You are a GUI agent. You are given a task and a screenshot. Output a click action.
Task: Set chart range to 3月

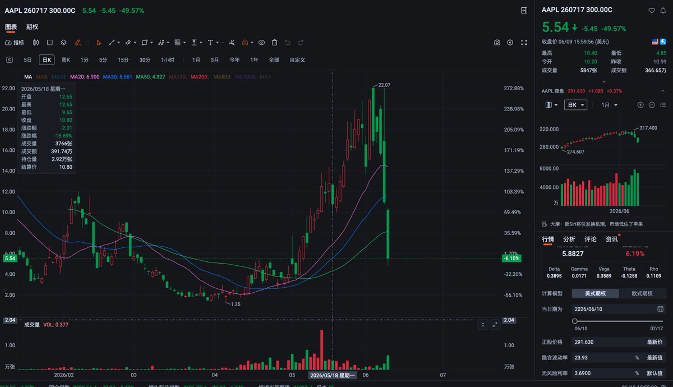pos(215,60)
